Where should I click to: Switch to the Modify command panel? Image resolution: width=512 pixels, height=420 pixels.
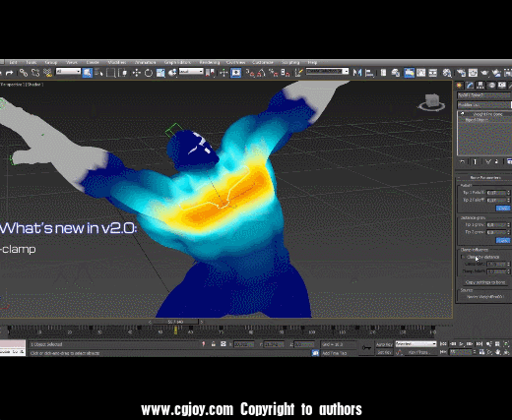point(470,86)
